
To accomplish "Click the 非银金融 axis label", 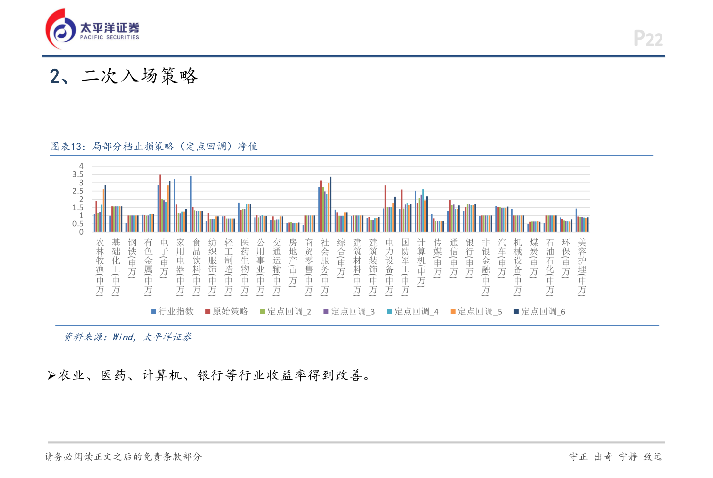I will (x=486, y=267).
